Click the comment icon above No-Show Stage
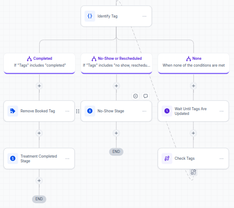 pos(146,96)
